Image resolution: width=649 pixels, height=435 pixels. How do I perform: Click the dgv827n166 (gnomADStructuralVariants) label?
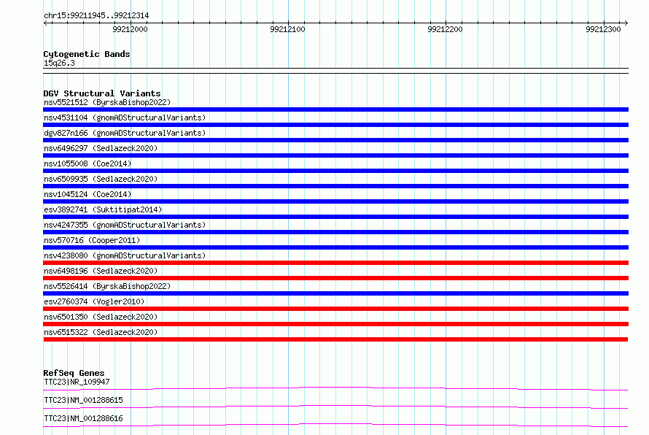pos(125,133)
